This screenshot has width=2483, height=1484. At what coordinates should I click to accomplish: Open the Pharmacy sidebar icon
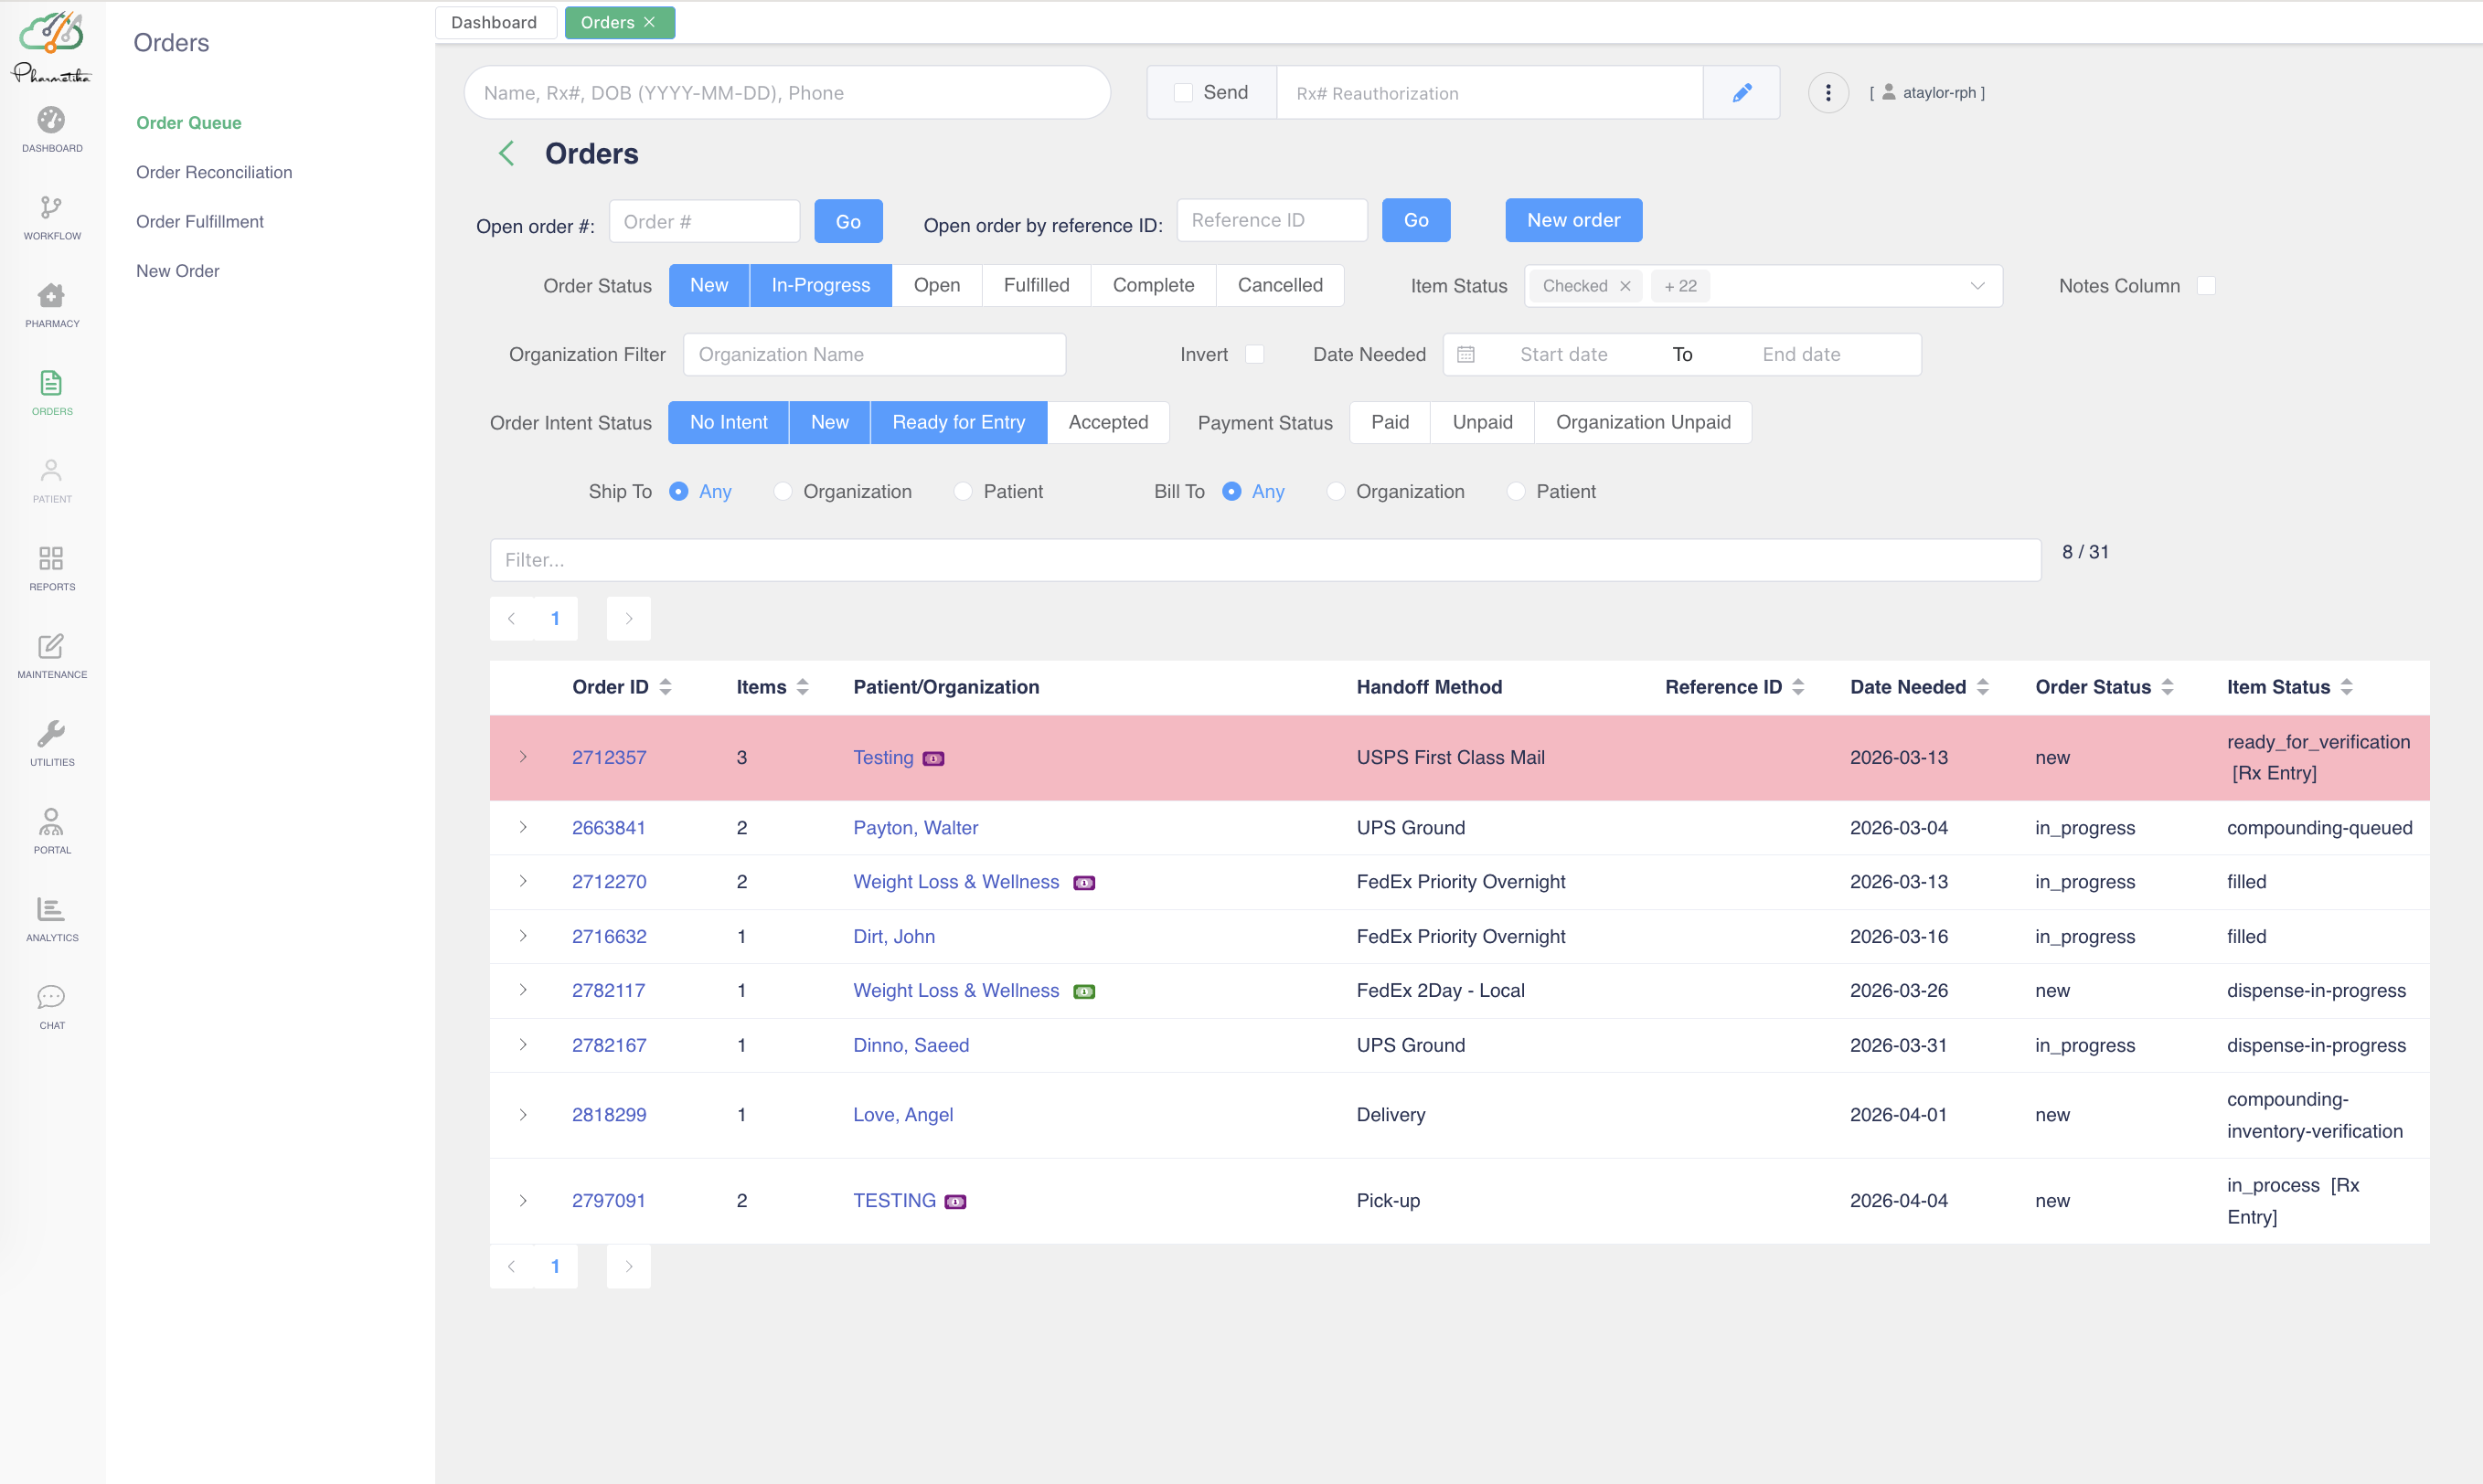(x=51, y=295)
